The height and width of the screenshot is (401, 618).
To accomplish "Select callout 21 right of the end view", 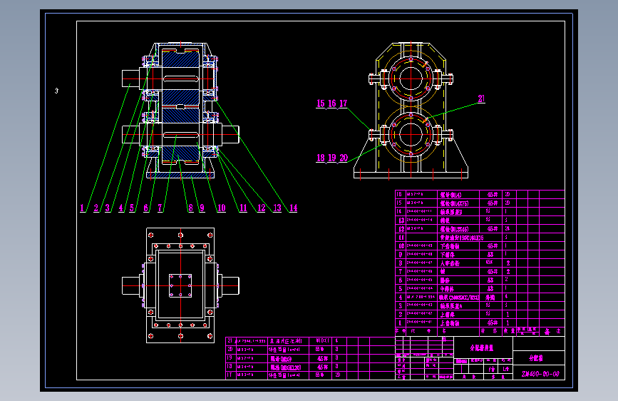I will pos(481,98).
